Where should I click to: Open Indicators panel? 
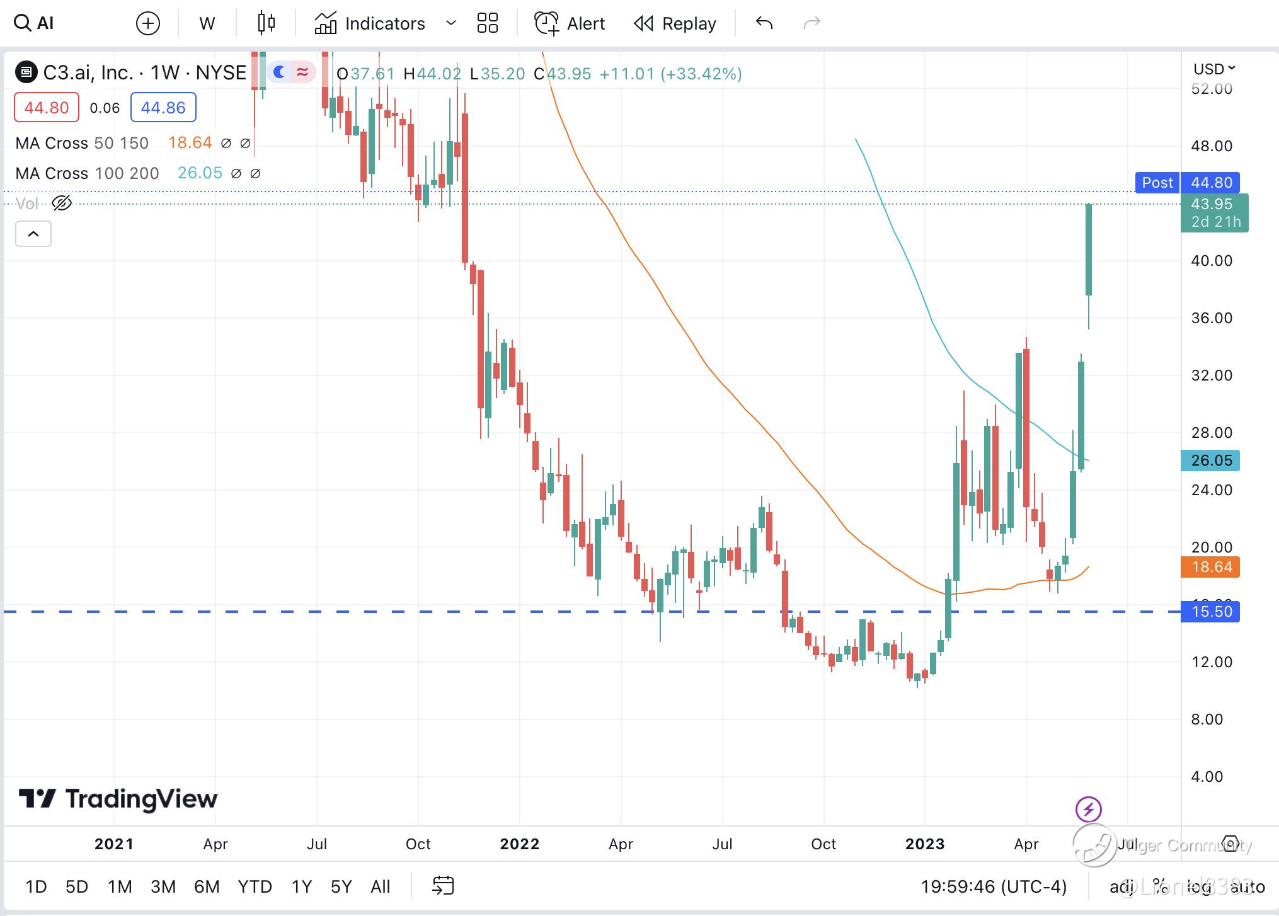tap(370, 24)
